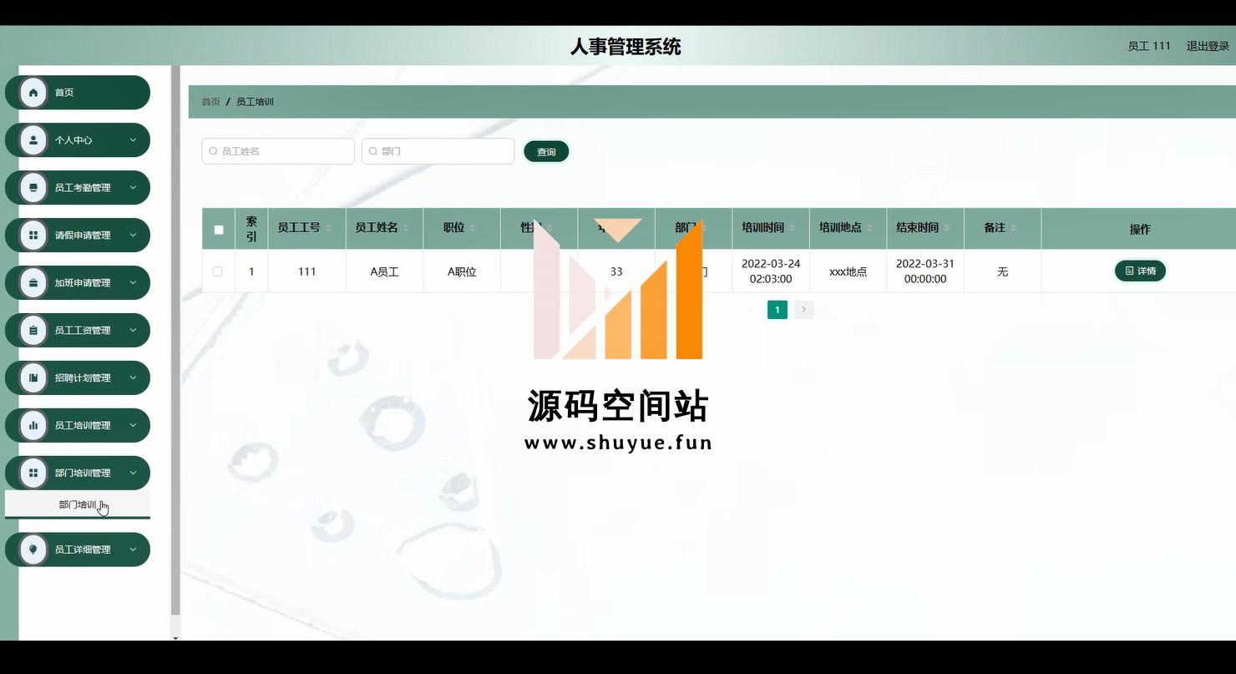Click the 员工培训管理 bar chart icon
Viewport: 1236px width, 674px height.
pyautogui.click(x=33, y=426)
